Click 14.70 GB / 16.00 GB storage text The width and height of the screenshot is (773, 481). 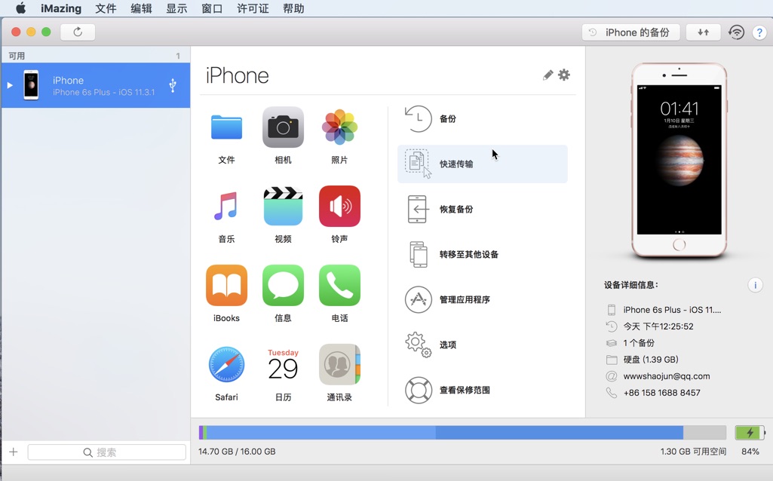pyautogui.click(x=237, y=452)
